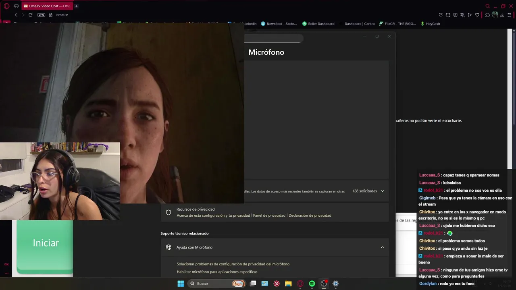The width and height of the screenshot is (516, 290).
Task: Switch to OBS Studio on the taskbar
Action: click(x=324, y=284)
